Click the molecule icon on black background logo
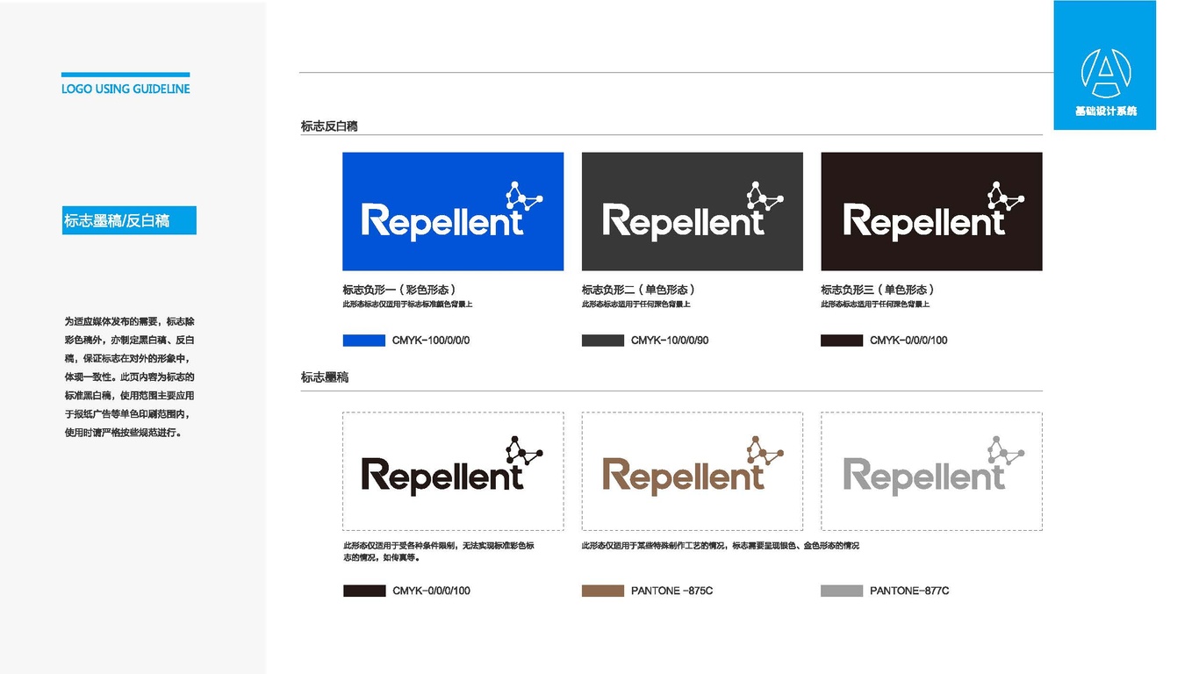This screenshot has height=674, width=1199. pos(1005,196)
